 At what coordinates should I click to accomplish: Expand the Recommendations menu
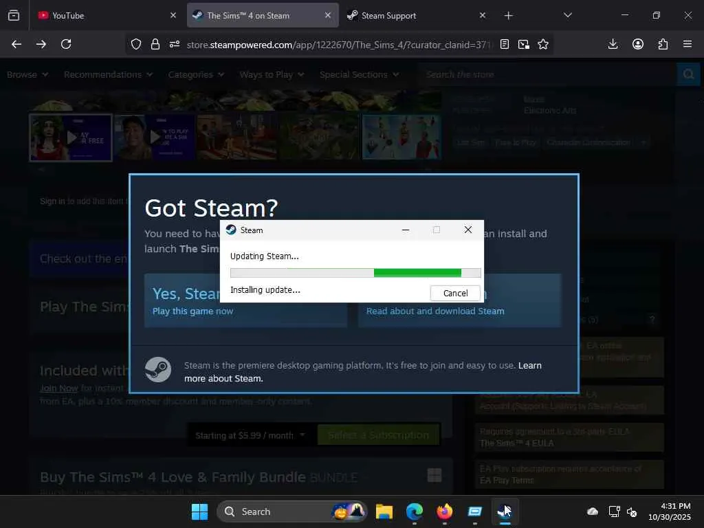(x=108, y=74)
